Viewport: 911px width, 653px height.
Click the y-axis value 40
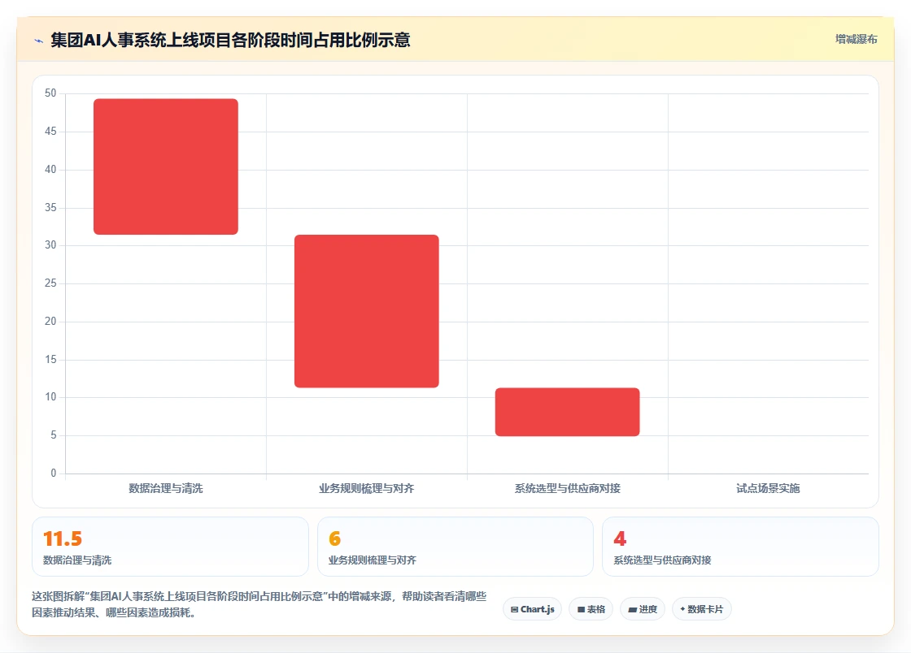tap(50, 169)
